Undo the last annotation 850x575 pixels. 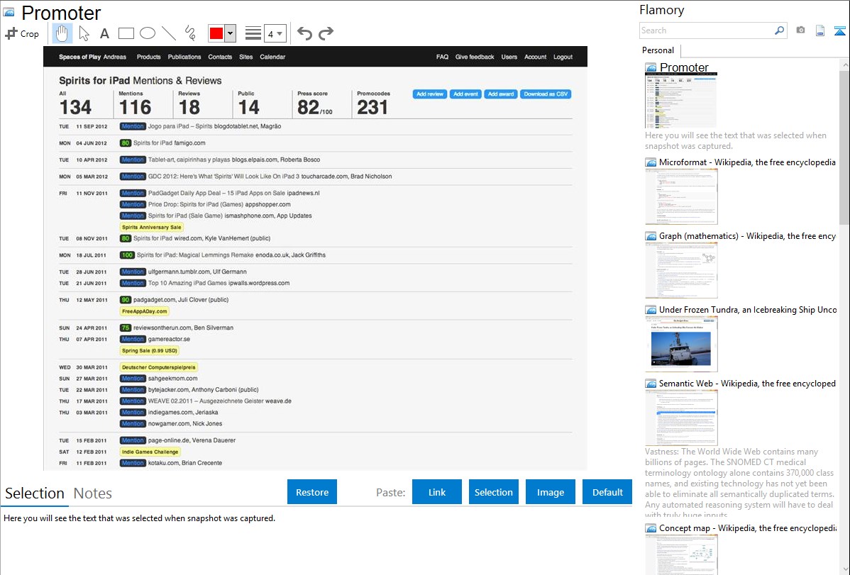304,33
